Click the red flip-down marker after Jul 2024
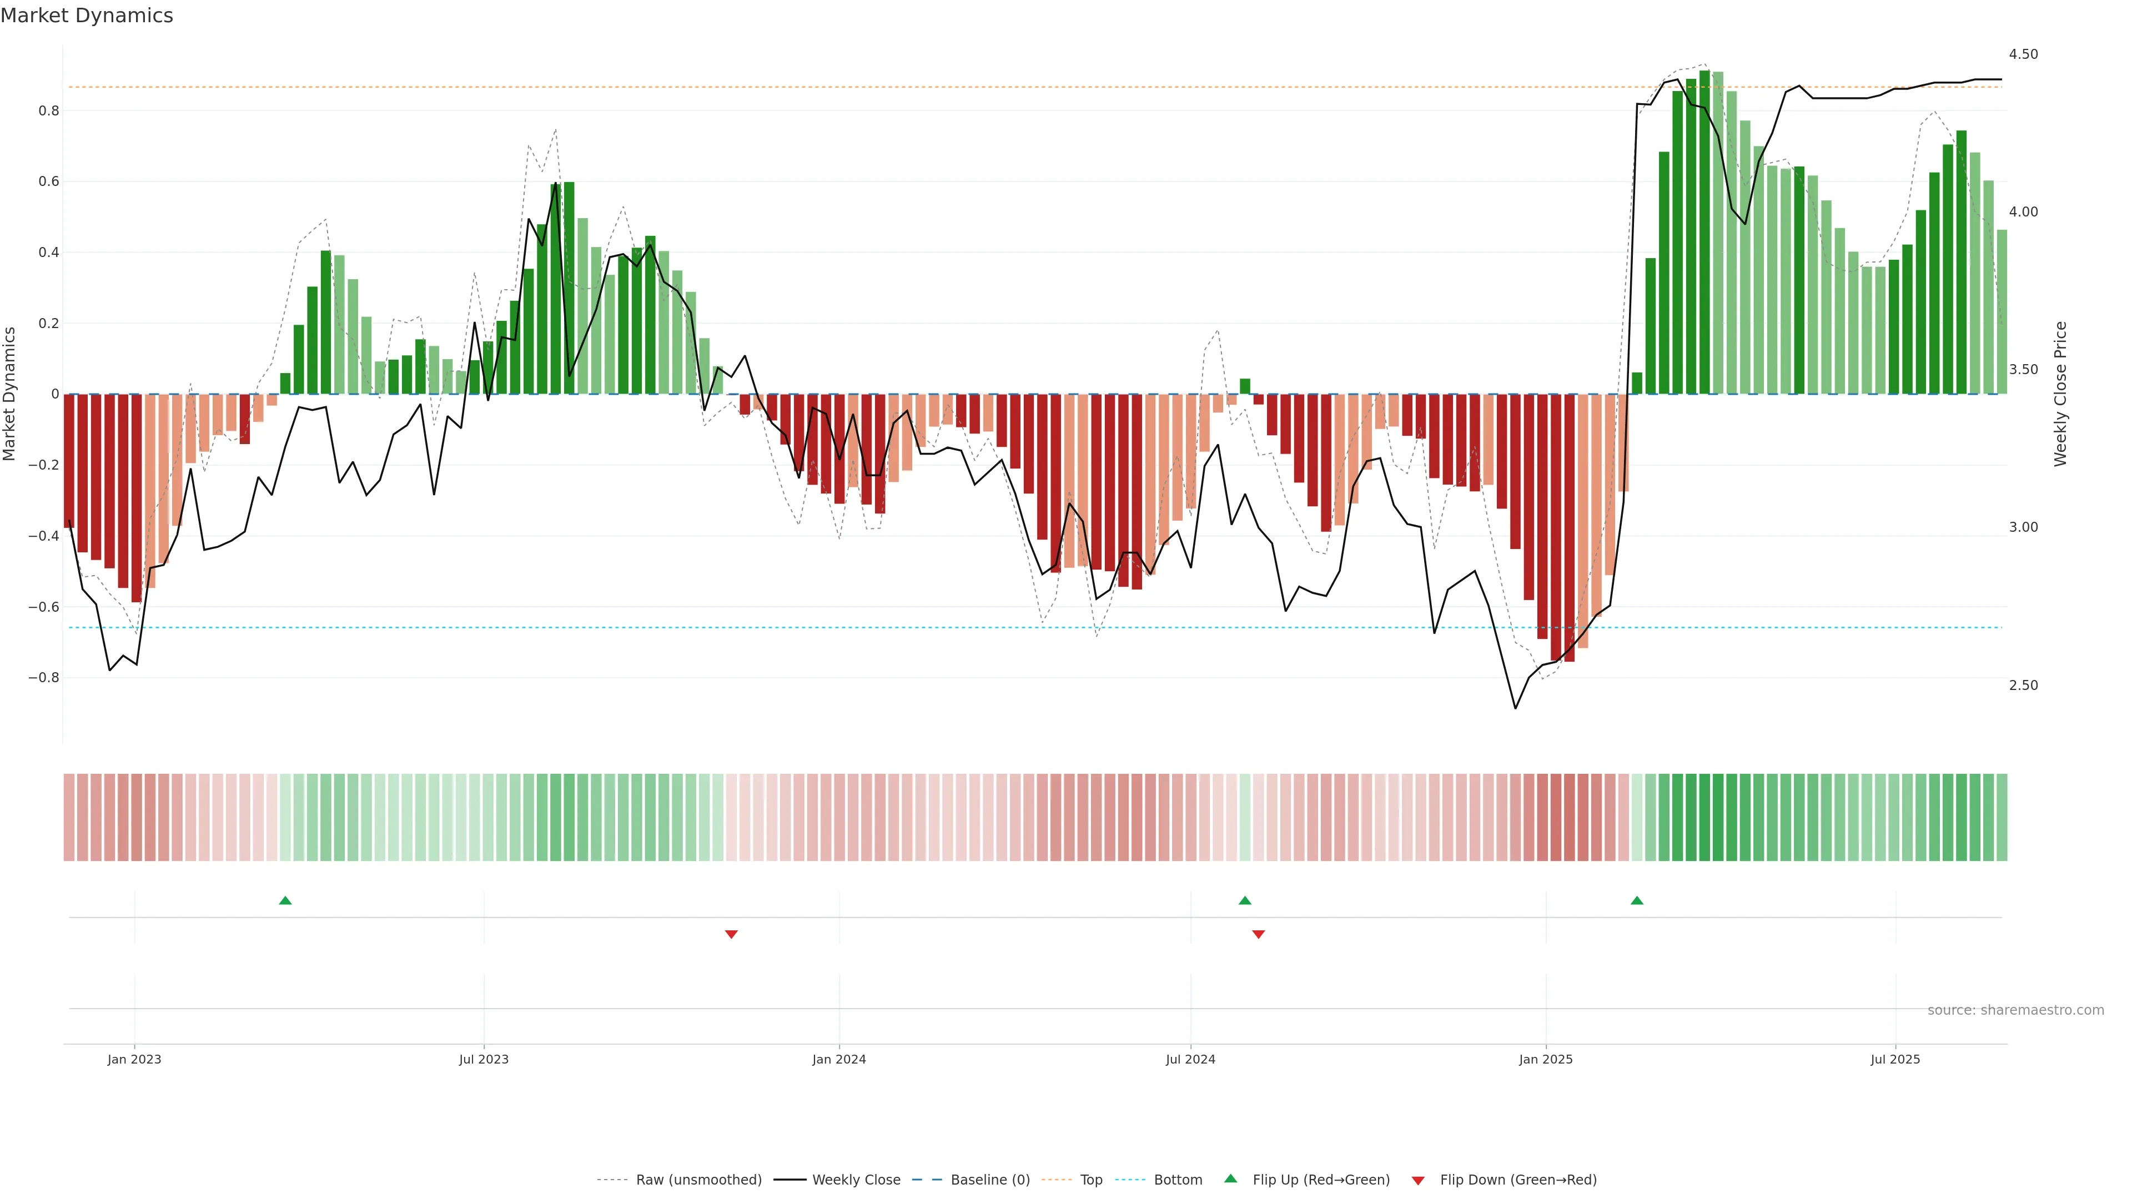This screenshot has width=2132, height=1199. click(x=1258, y=934)
